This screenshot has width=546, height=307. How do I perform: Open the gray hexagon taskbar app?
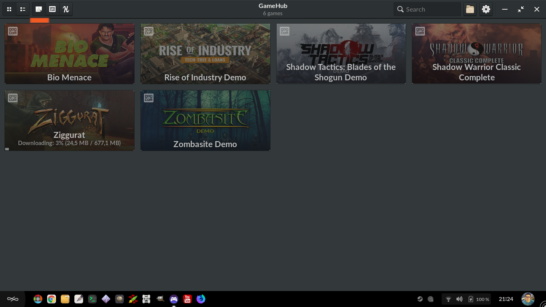[120, 299]
